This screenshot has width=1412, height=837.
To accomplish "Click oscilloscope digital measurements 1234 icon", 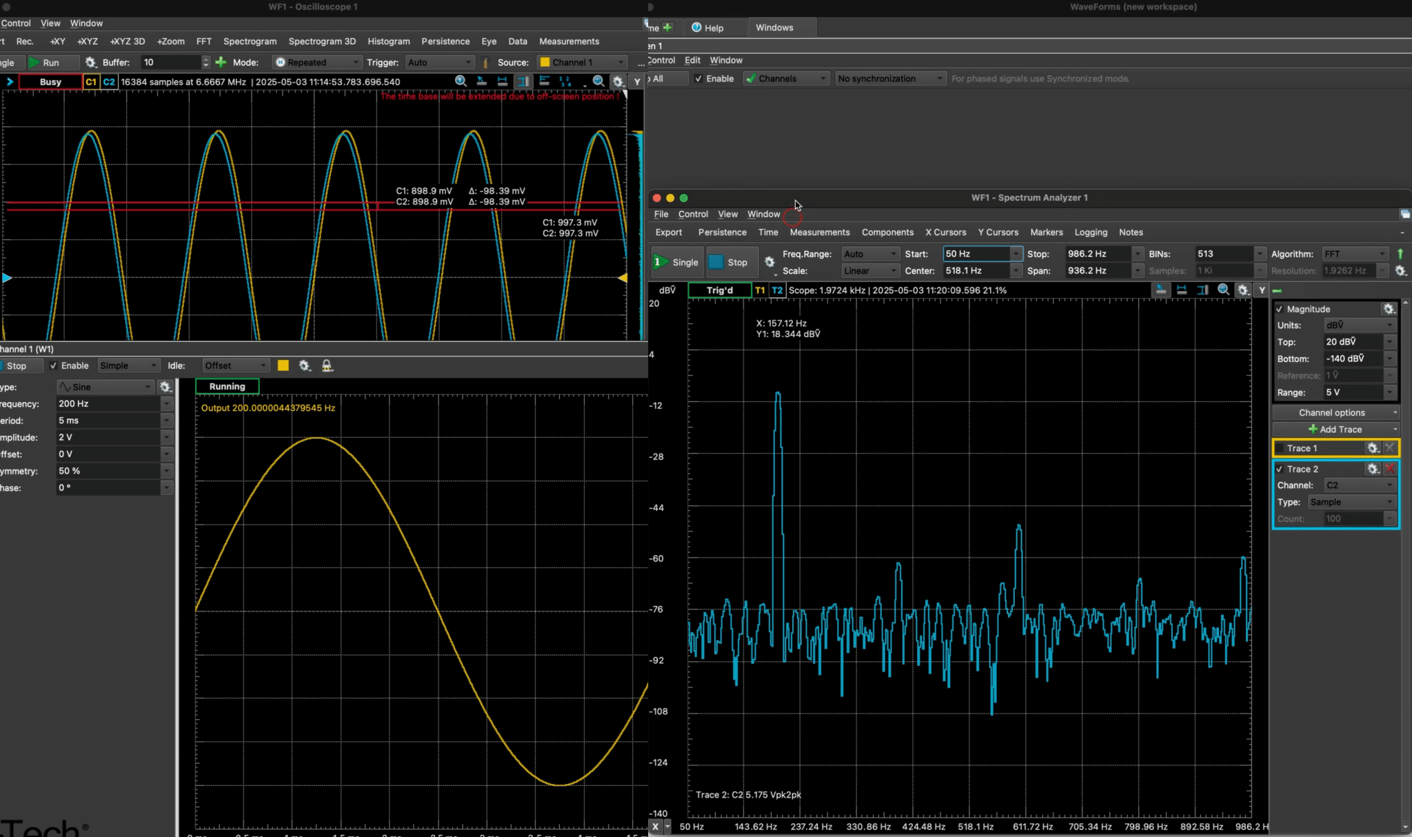I will [565, 81].
